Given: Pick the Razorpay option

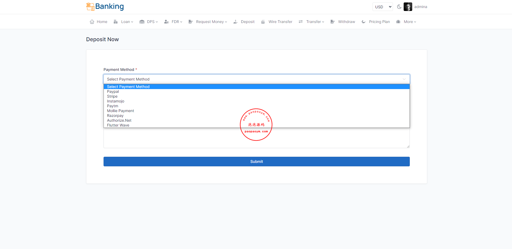Looking at the screenshot, I should click(115, 116).
